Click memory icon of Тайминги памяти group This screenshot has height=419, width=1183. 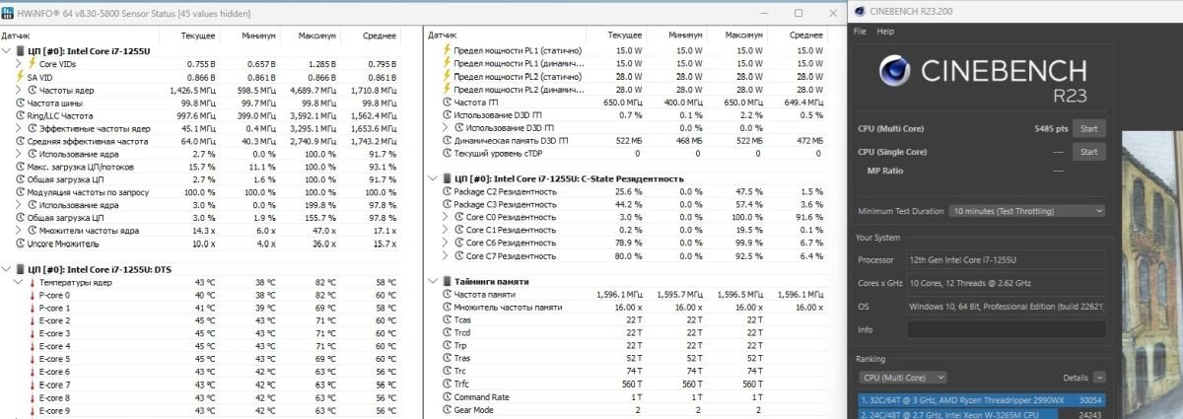coord(448,281)
